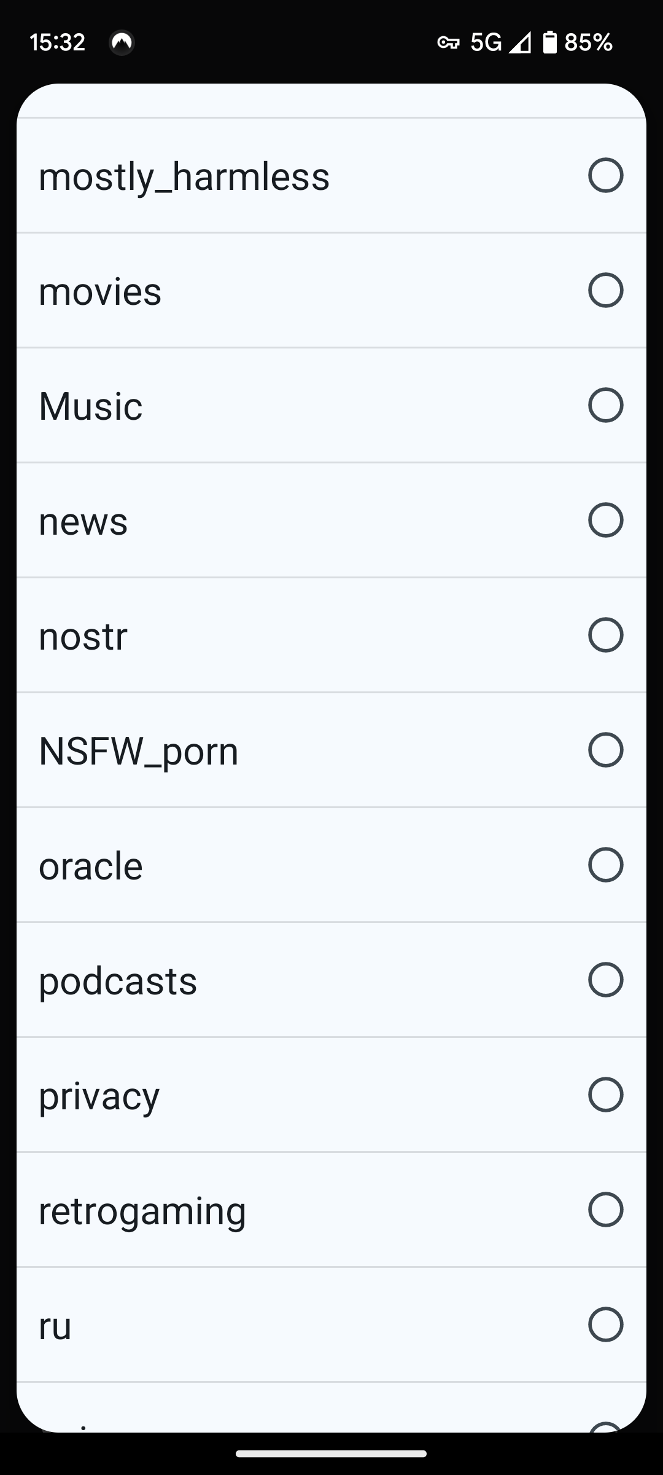Tap the retrogaming text label
Viewport: 663px width, 1475px height.
(142, 1211)
